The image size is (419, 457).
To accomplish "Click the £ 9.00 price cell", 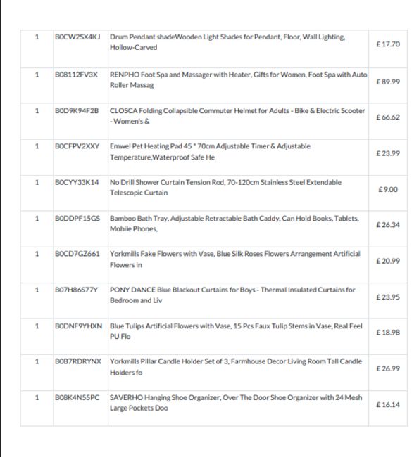I will point(388,189).
